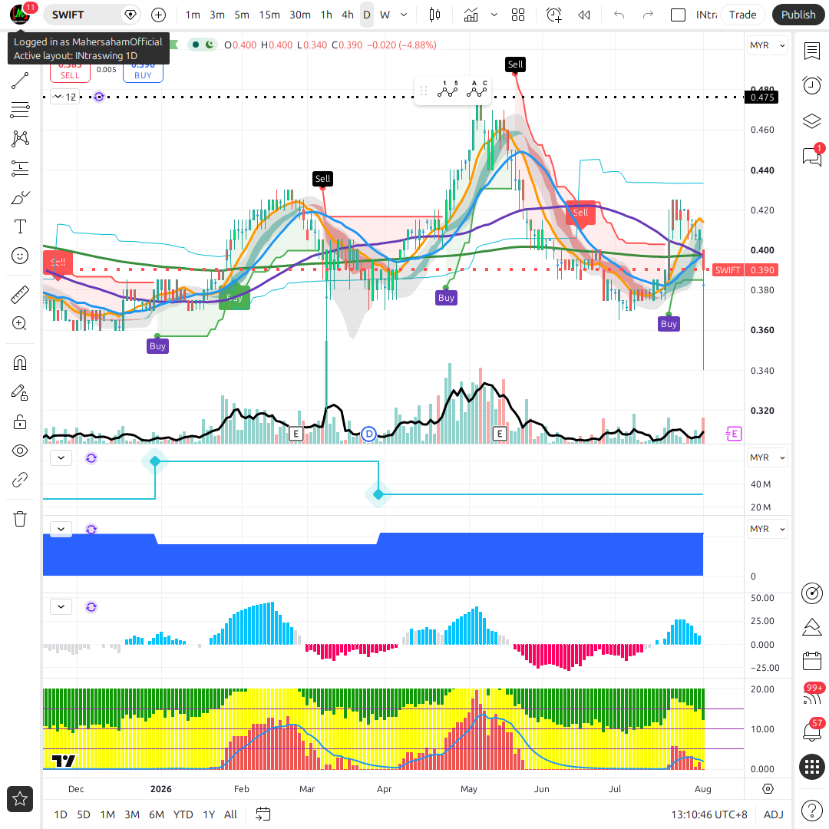Open the Indicators menu

click(471, 15)
